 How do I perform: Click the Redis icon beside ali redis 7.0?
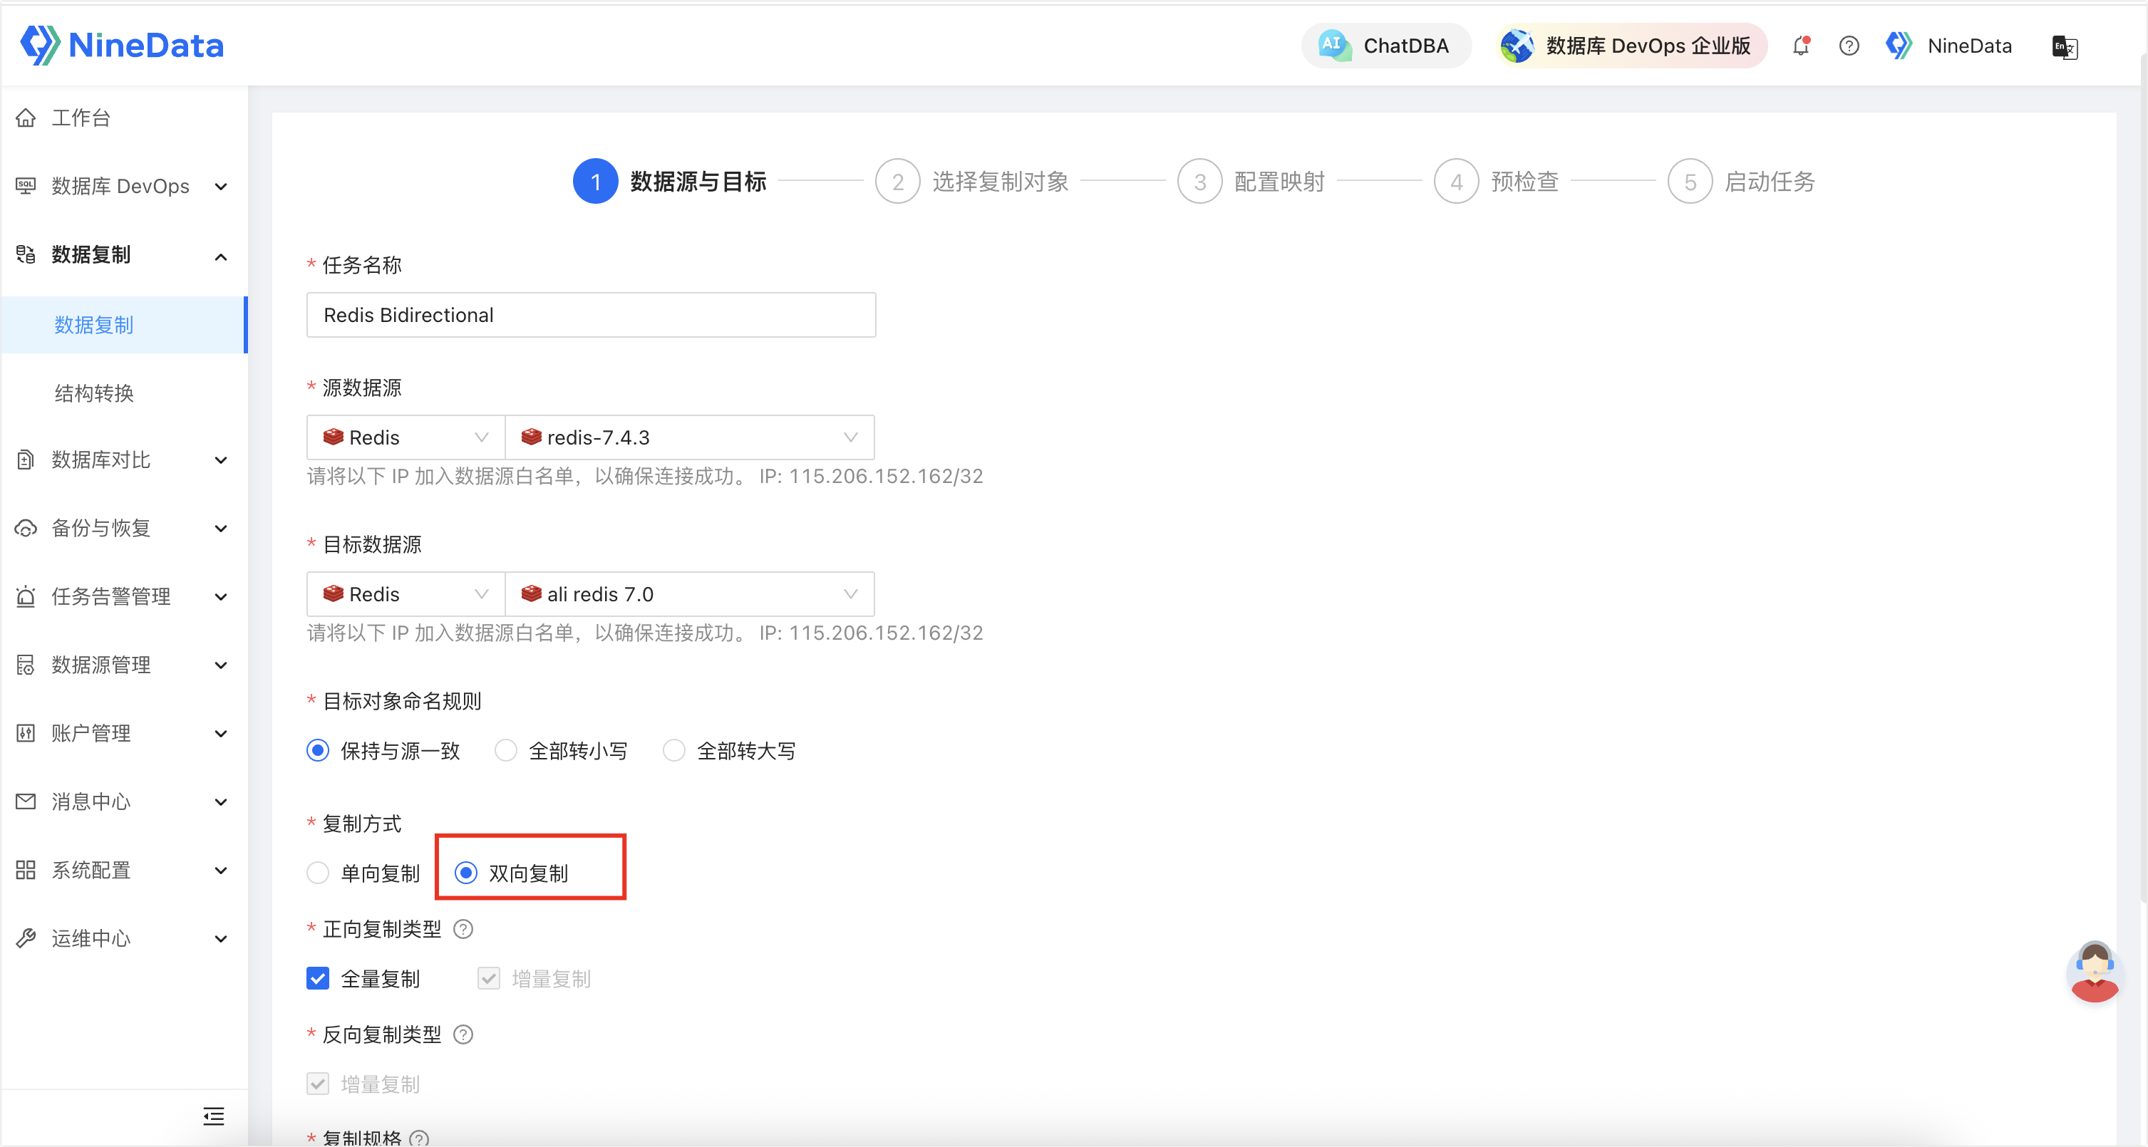coord(531,593)
